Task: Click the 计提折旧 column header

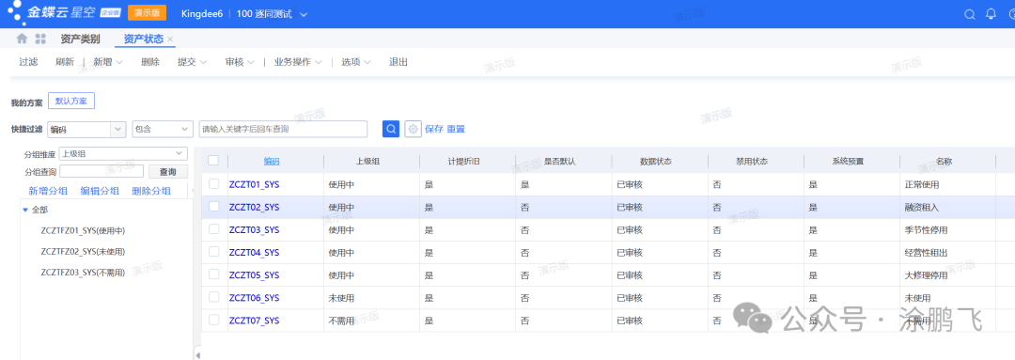Action: click(464, 162)
